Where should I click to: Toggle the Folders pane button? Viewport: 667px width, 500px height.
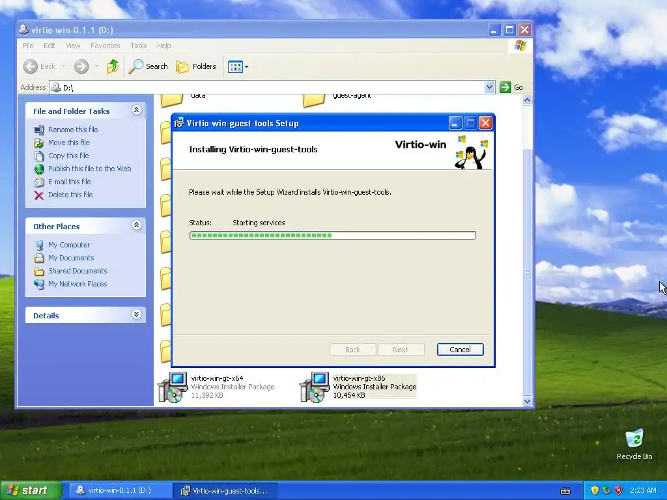coord(196,66)
